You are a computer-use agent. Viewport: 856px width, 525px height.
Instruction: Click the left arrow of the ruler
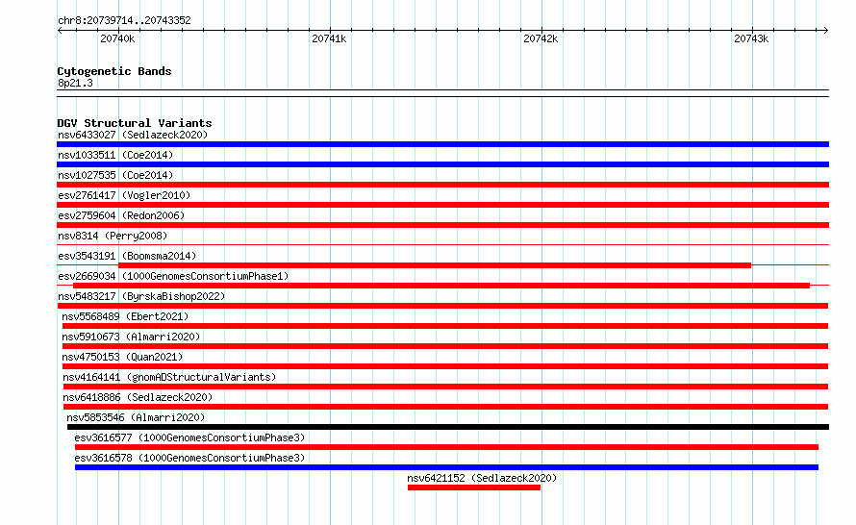pyautogui.click(x=60, y=31)
